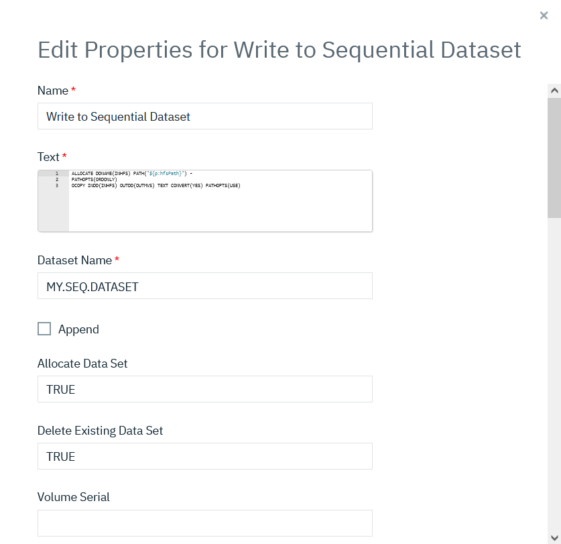Image resolution: width=561 pixels, height=544 pixels.
Task: Focus the Dataset Name field
Action: point(204,286)
